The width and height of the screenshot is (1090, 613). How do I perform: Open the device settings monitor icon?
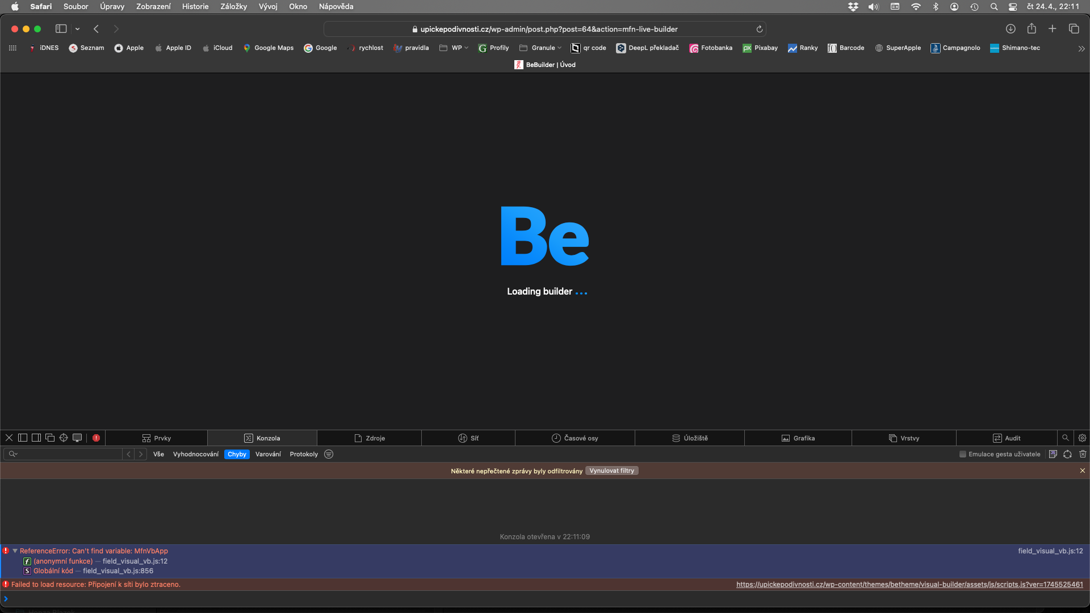77,438
